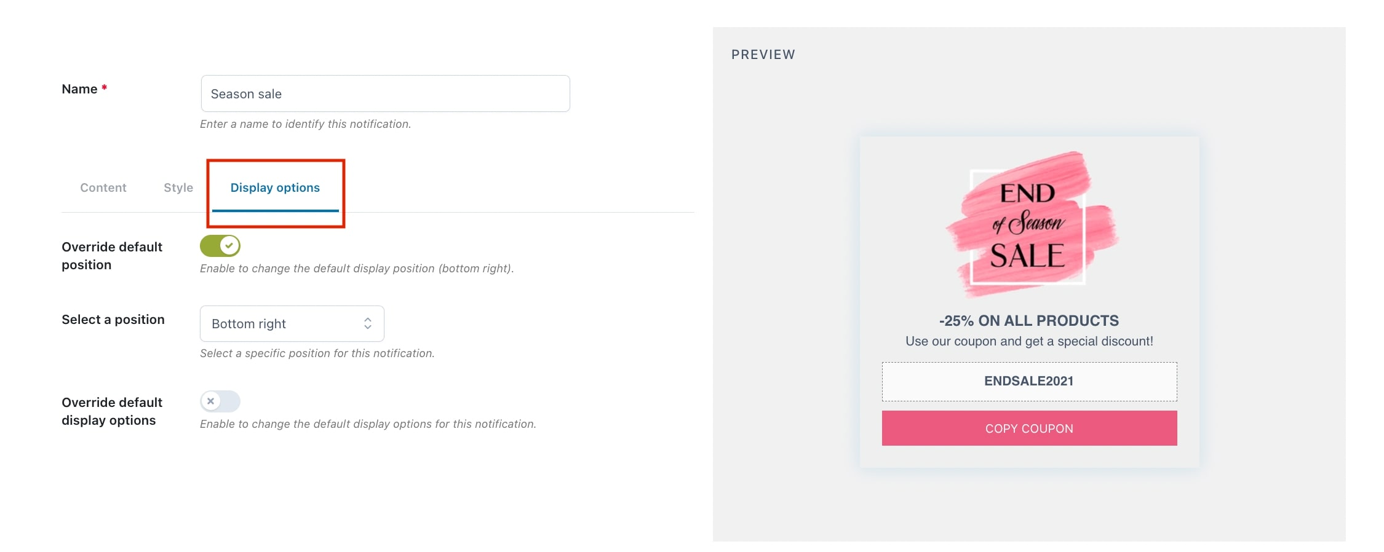Click the Select a position label
Image resolution: width=1384 pixels, height=552 pixels.
pyautogui.click(x=113, y=320)
